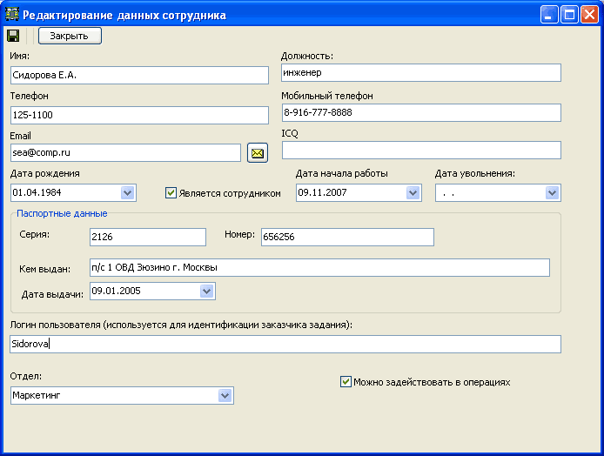The width and height of the screenshot is (604, 456).
Task: Save employee data with floppy disk icon
Action: (13, 36)
